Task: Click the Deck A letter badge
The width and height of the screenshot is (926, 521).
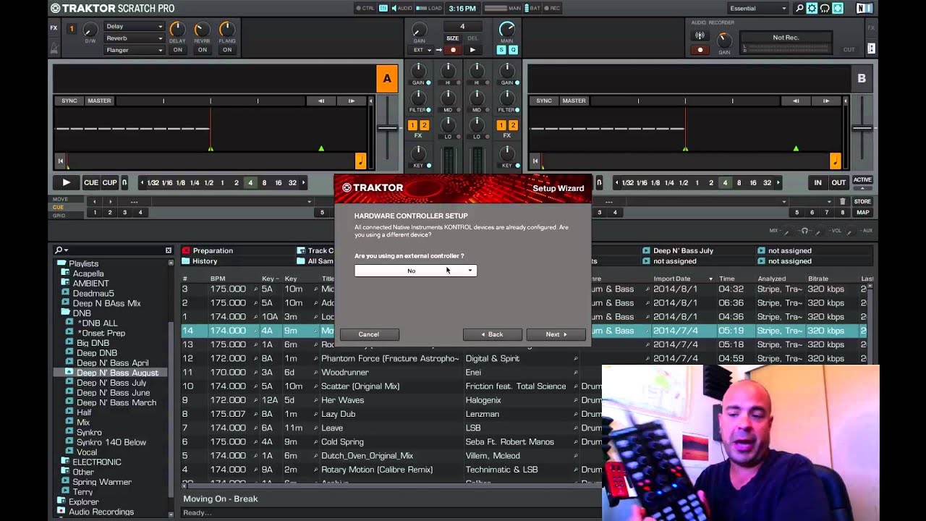Action: point(387,79)
